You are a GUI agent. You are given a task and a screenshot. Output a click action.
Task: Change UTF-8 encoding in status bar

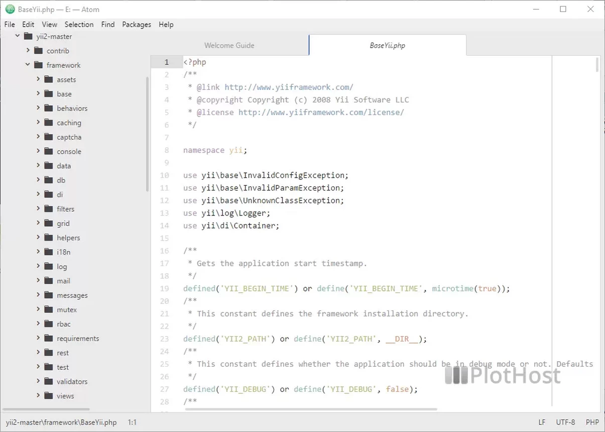click(565, 422)
